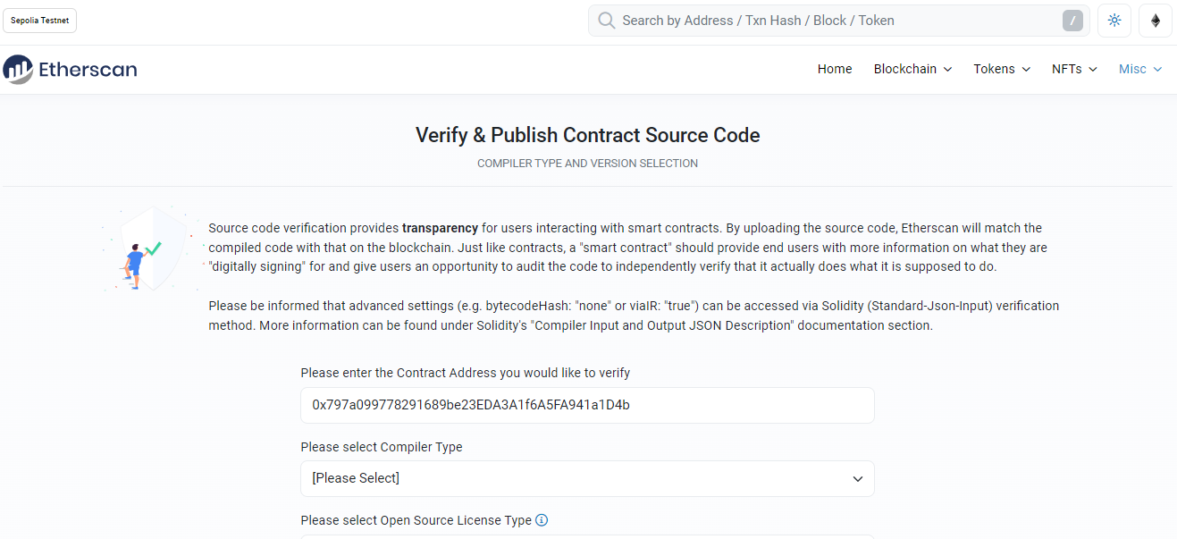Click the label Please select Compiler Type

[382, 447]
